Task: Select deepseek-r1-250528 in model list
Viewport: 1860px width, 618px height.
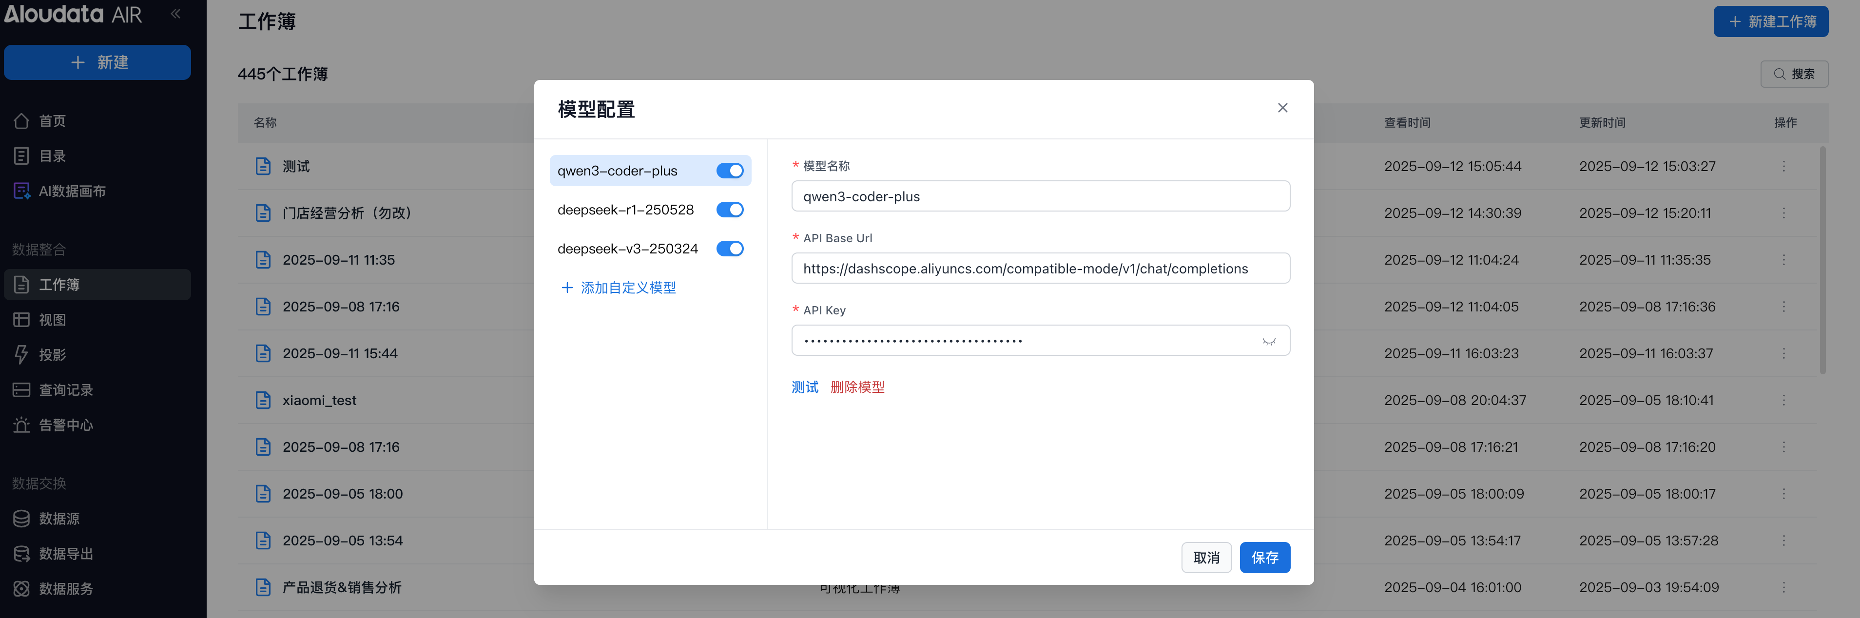Action: 625,210
